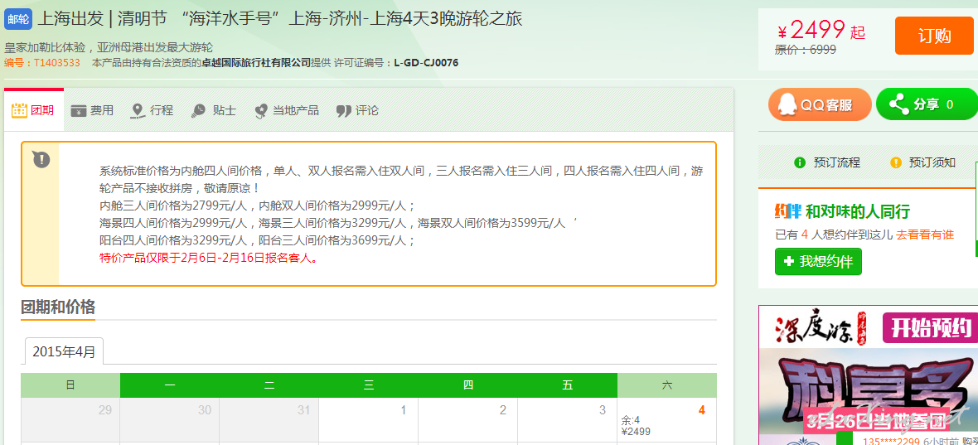
Task: Open the 预订须知 link
Action: tap(932, 162)
